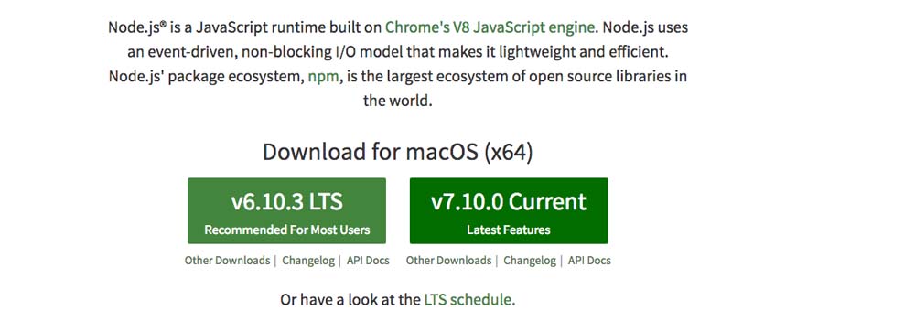The height and width of the screenshot is (332, 915).
Task: Open API Docs below the LTS button
Action: point(368,261)
